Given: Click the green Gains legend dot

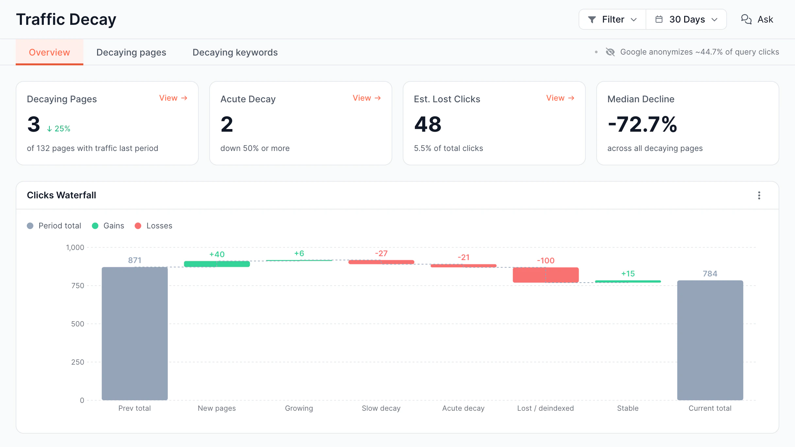Looking at the screenshot, I should [95, 226].
